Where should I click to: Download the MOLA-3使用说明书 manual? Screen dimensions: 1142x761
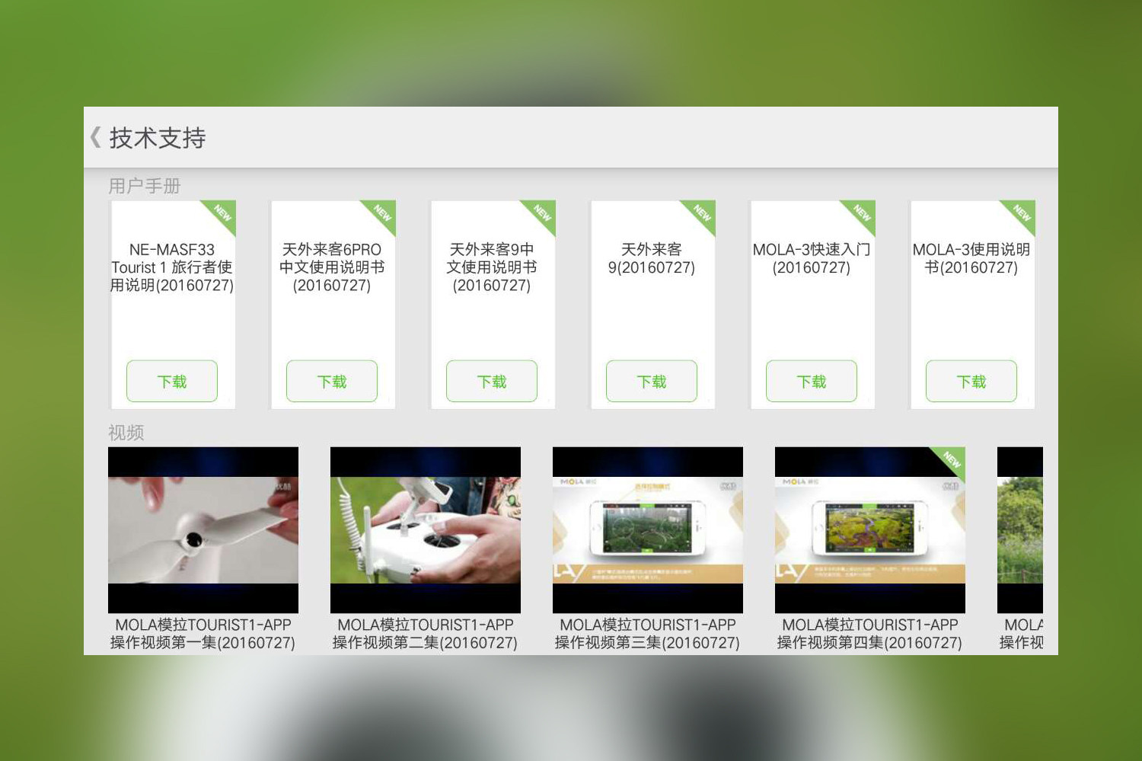[x=971, y=381]
